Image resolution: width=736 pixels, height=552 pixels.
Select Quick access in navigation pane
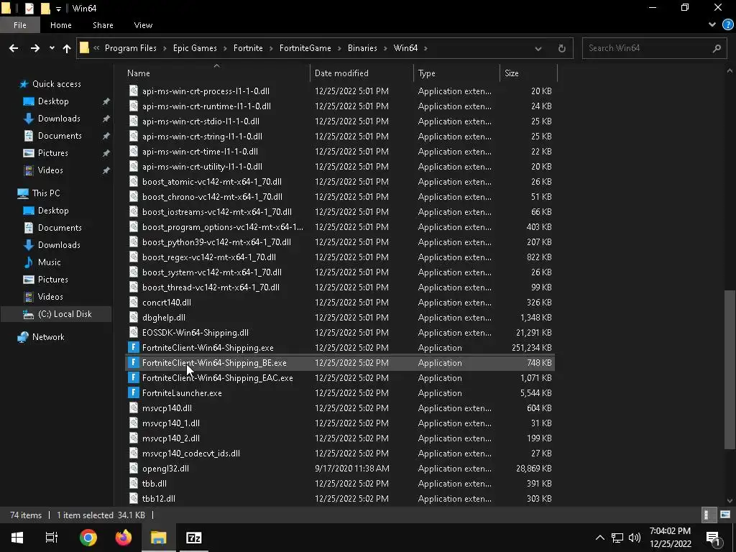(x=56, y=84)
